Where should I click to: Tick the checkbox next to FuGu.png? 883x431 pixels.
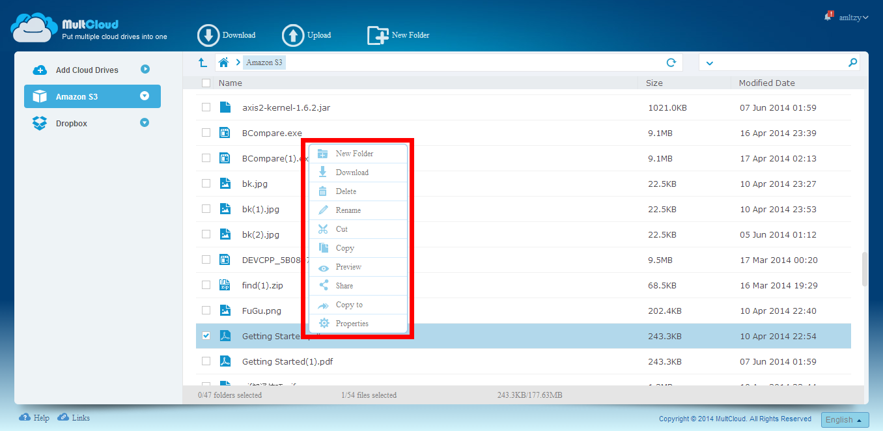pos(206,311)
